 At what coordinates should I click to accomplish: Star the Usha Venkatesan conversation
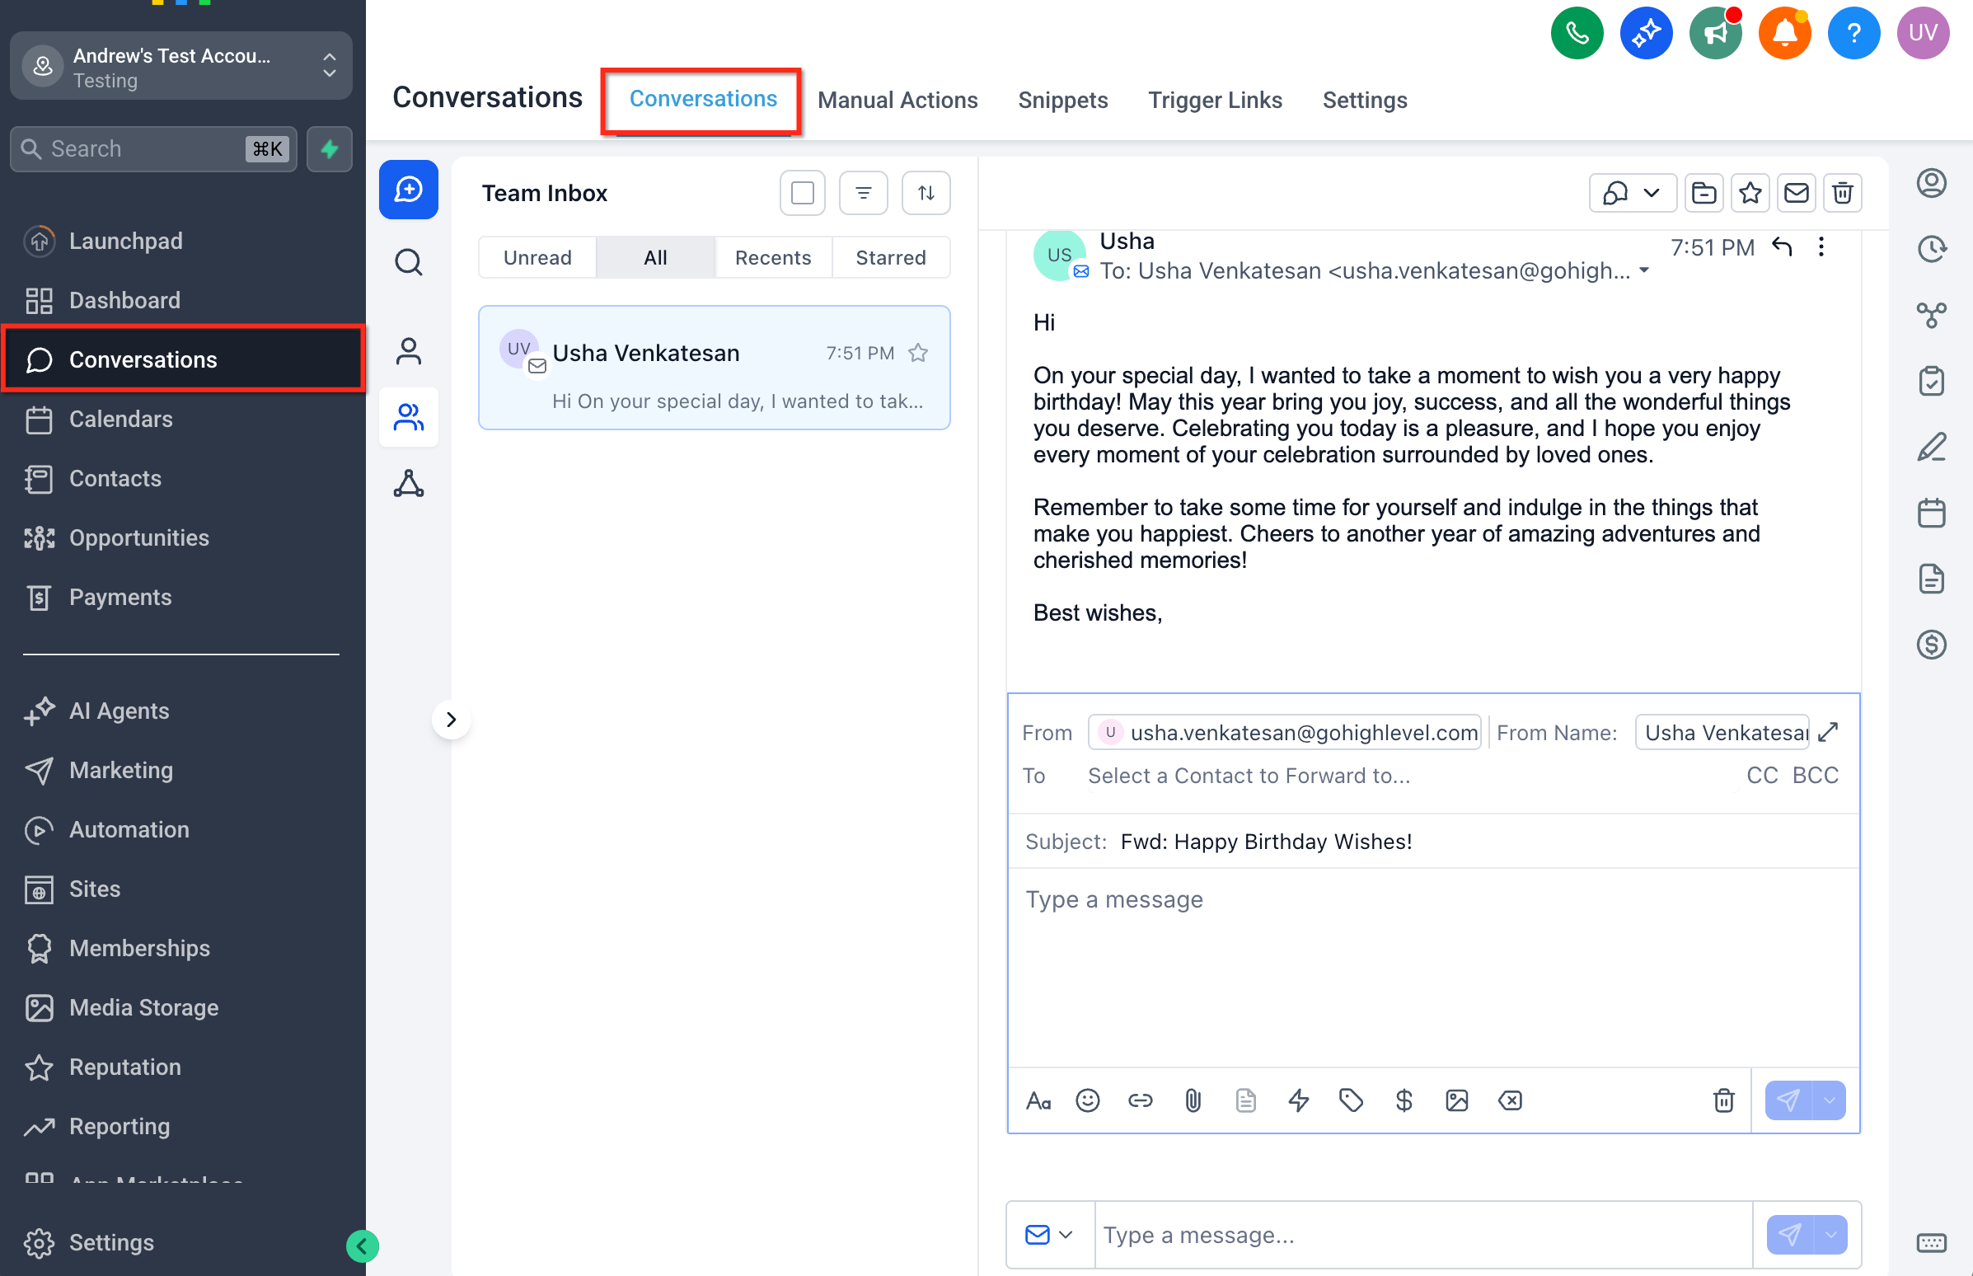918,353
